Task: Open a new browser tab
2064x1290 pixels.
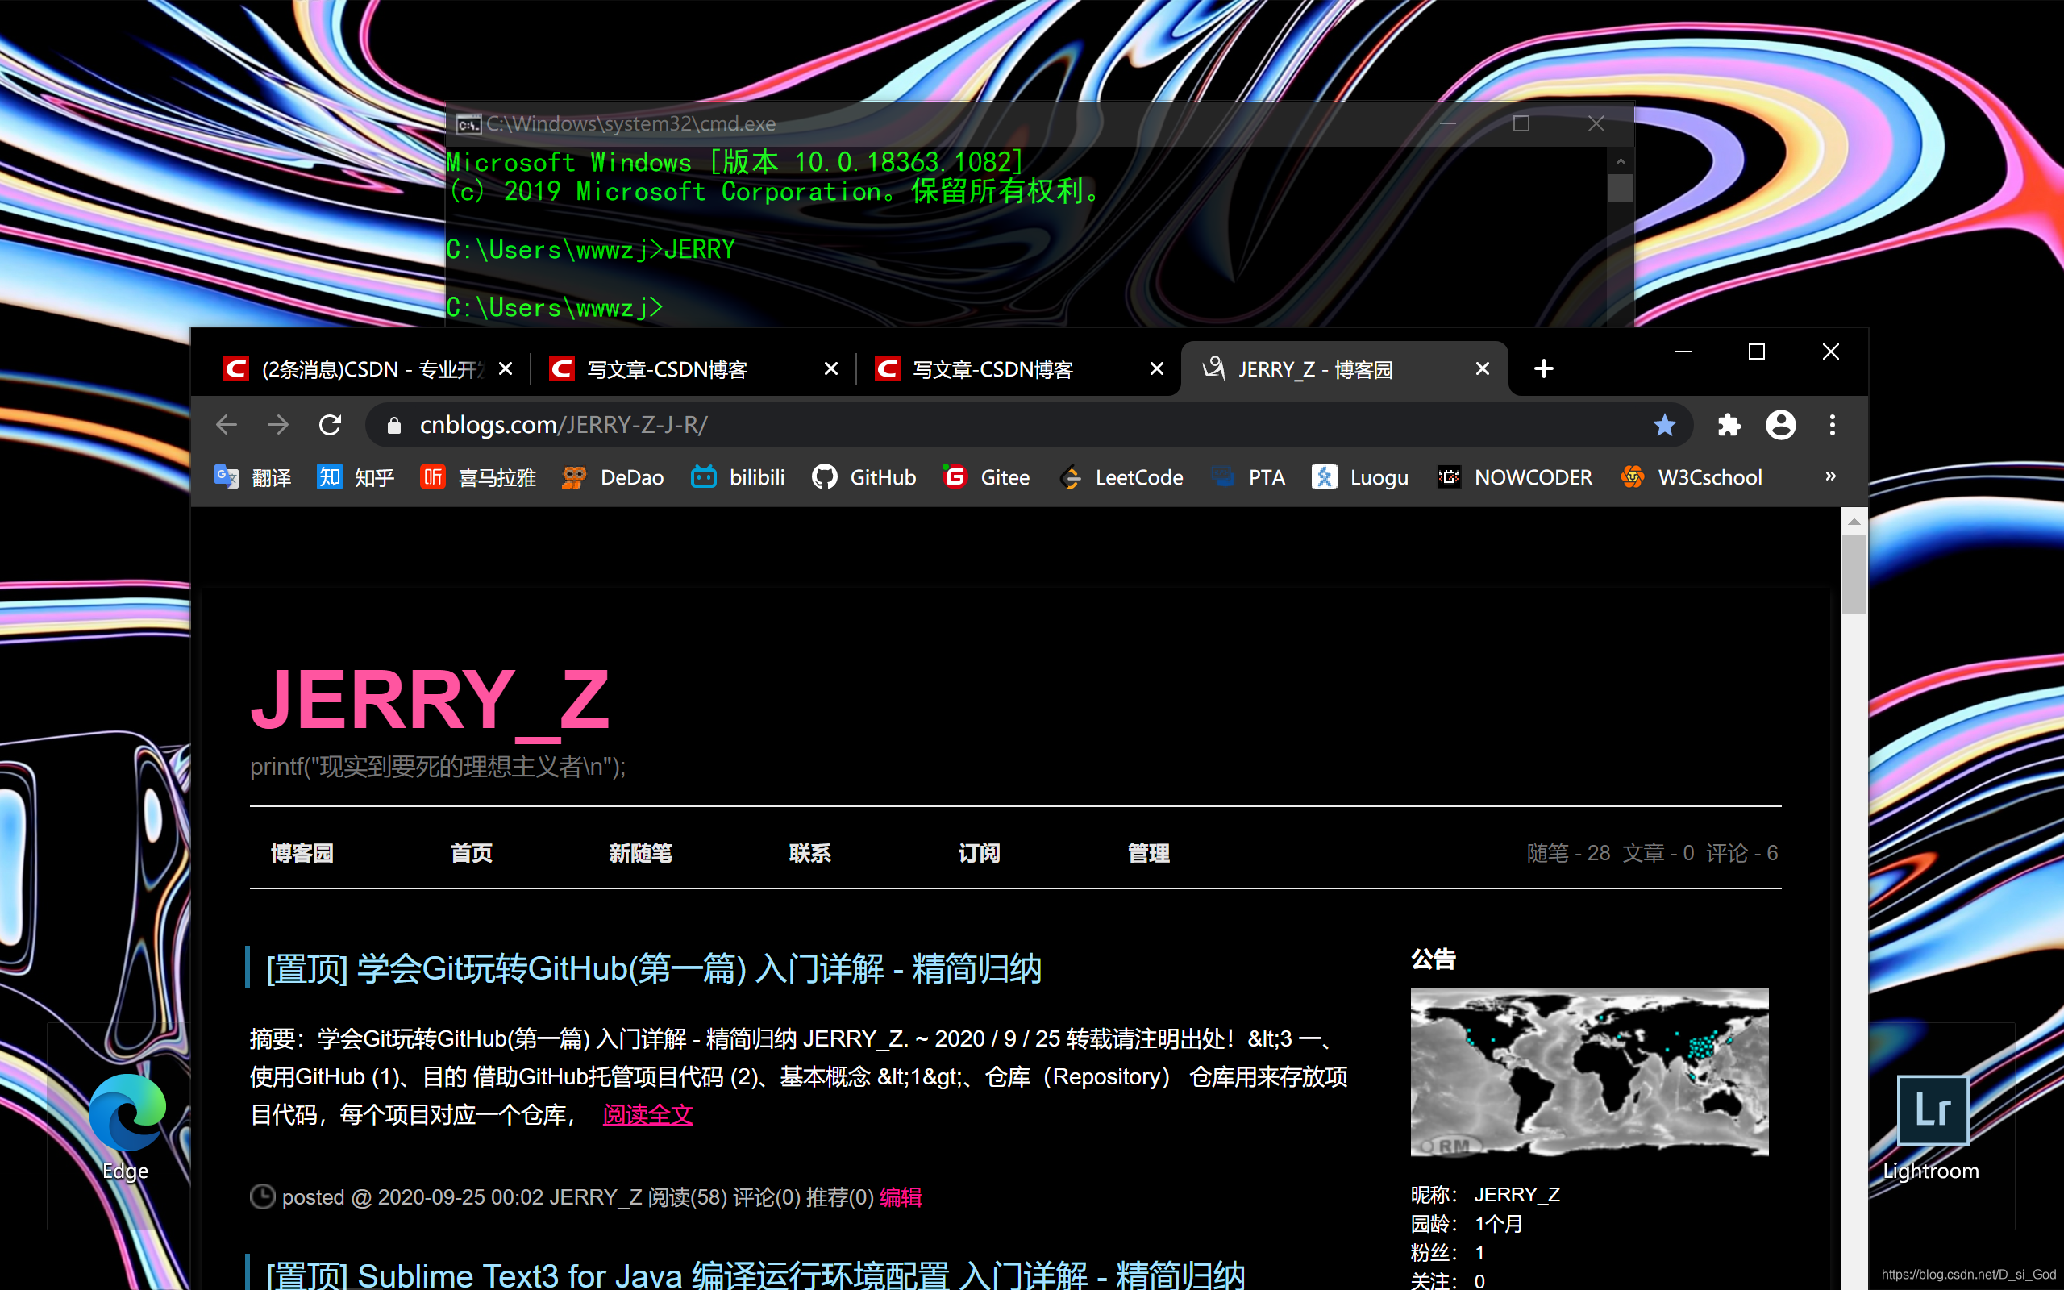Action: click(1543, 368)
